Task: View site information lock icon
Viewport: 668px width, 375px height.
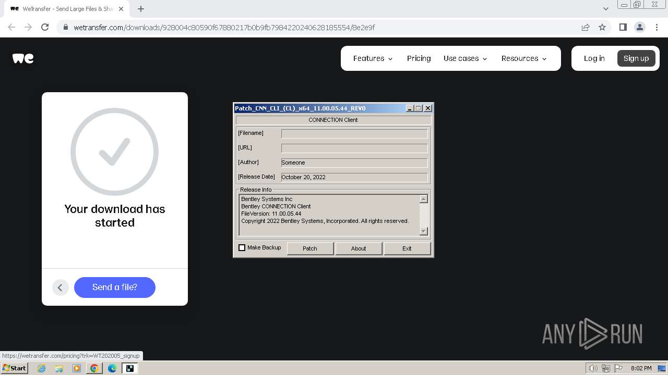Action: (66, 27)
